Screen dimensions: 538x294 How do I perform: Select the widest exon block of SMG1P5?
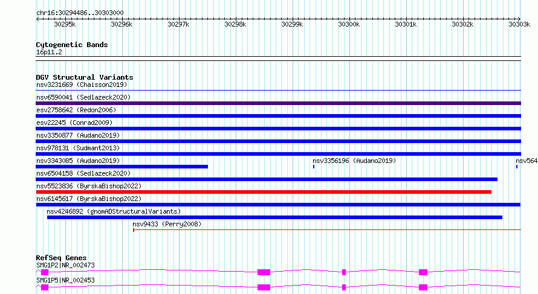click(264, 287)
